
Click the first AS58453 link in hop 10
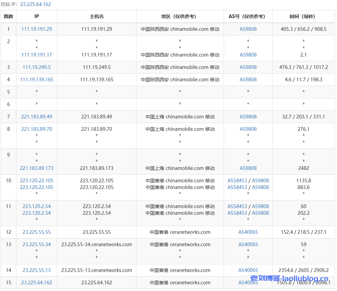[237, 181]
